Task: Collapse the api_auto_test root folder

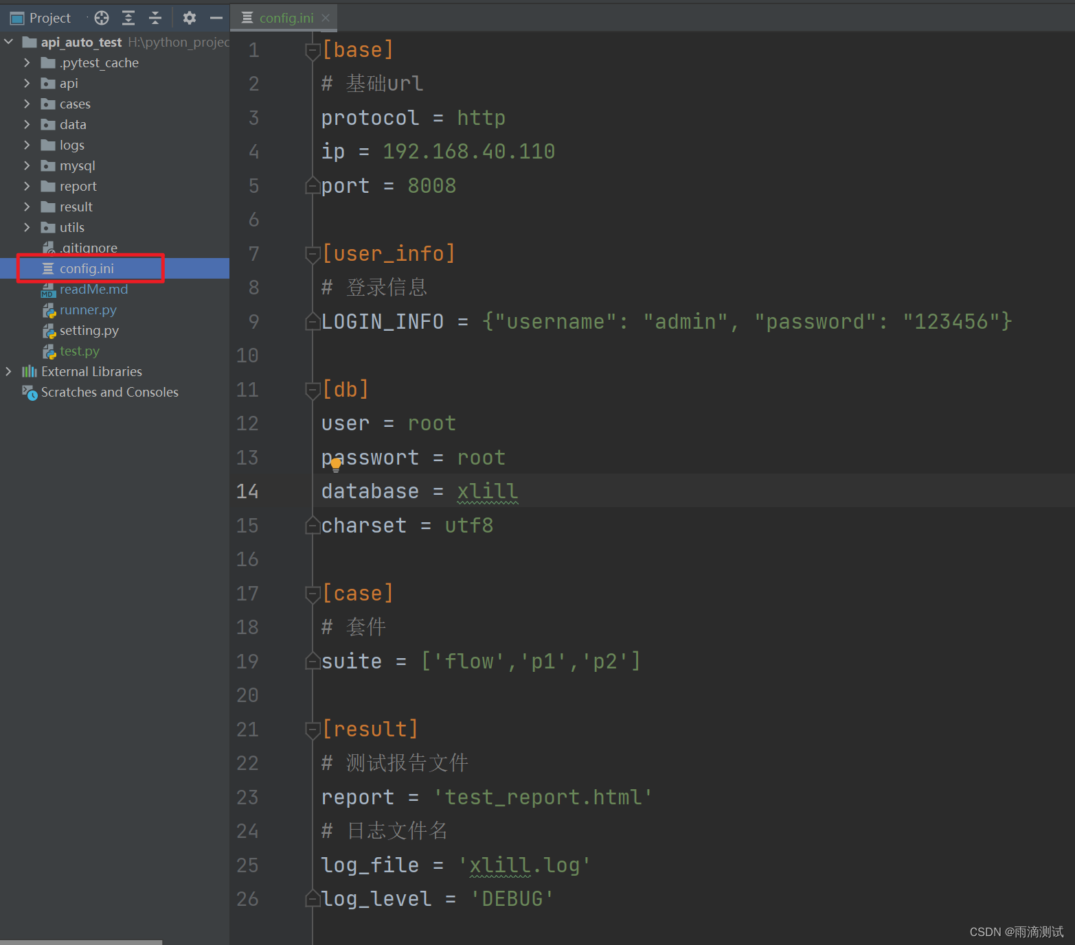Action: pos(9,42)
